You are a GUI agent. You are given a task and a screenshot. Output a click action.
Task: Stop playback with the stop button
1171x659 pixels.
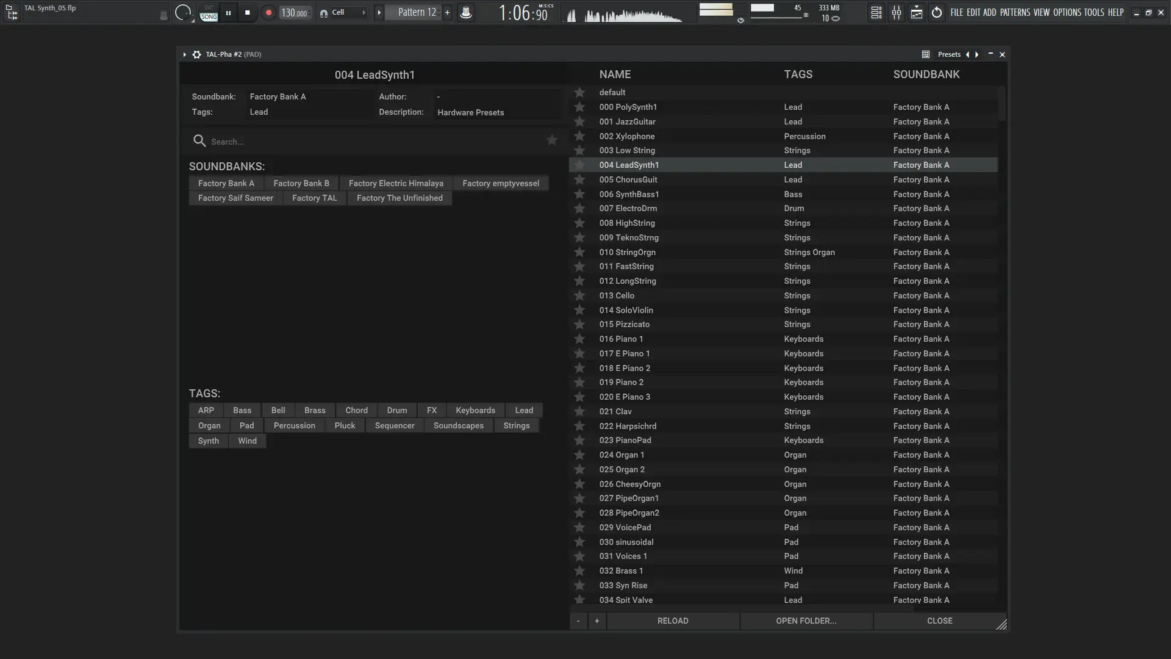(x=247, y=12)
